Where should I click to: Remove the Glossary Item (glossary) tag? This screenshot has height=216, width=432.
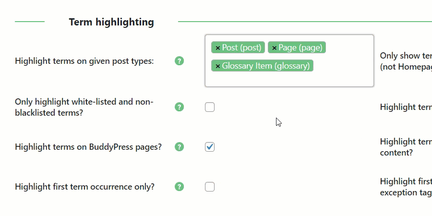[x=217, y=66]
